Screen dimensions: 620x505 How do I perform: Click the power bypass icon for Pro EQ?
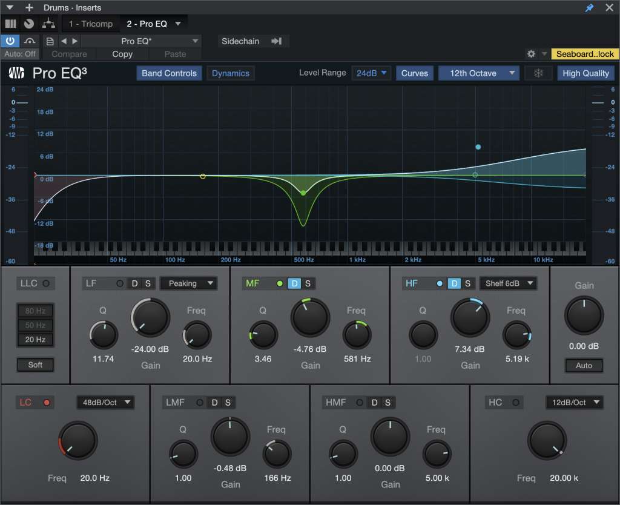[x=10, y=41]
